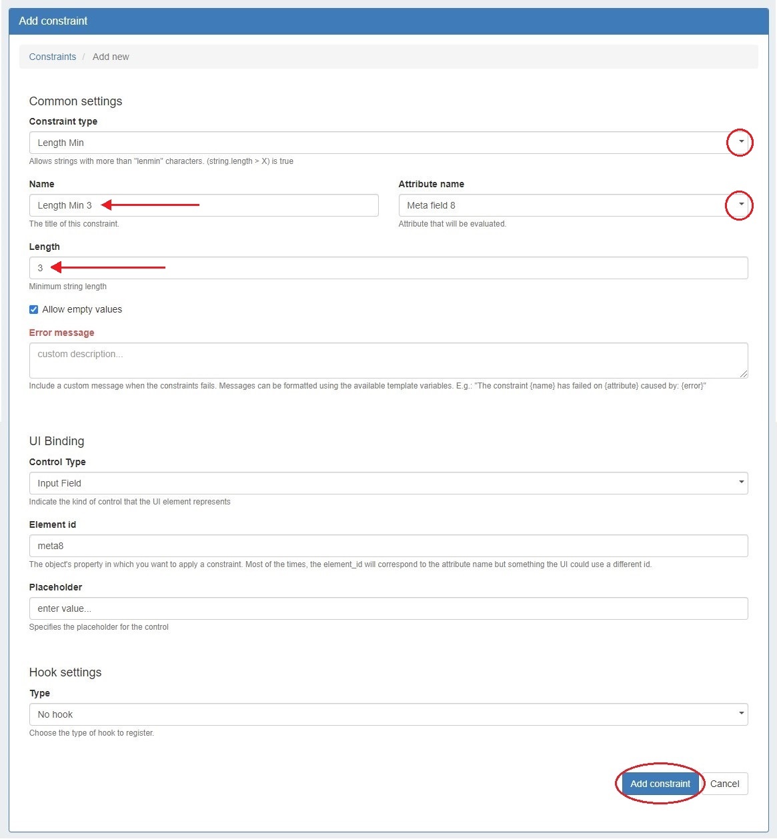
Task: Expand the Hook settings Type dropdown
Action: pyautogui.click(x=741, y=714)
